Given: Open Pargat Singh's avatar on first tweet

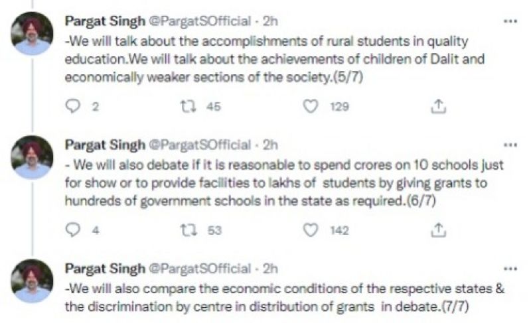Looking at the screenshot, I should point(32,33).
